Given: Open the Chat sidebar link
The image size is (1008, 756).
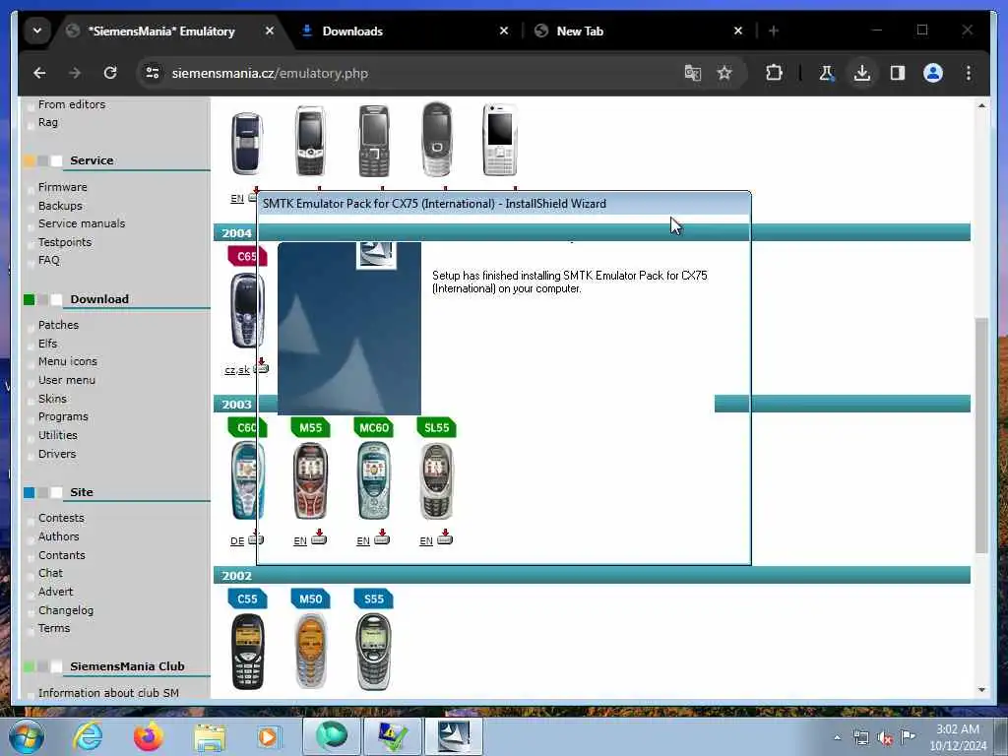Looking at the screenshot, I should [50, 574].
